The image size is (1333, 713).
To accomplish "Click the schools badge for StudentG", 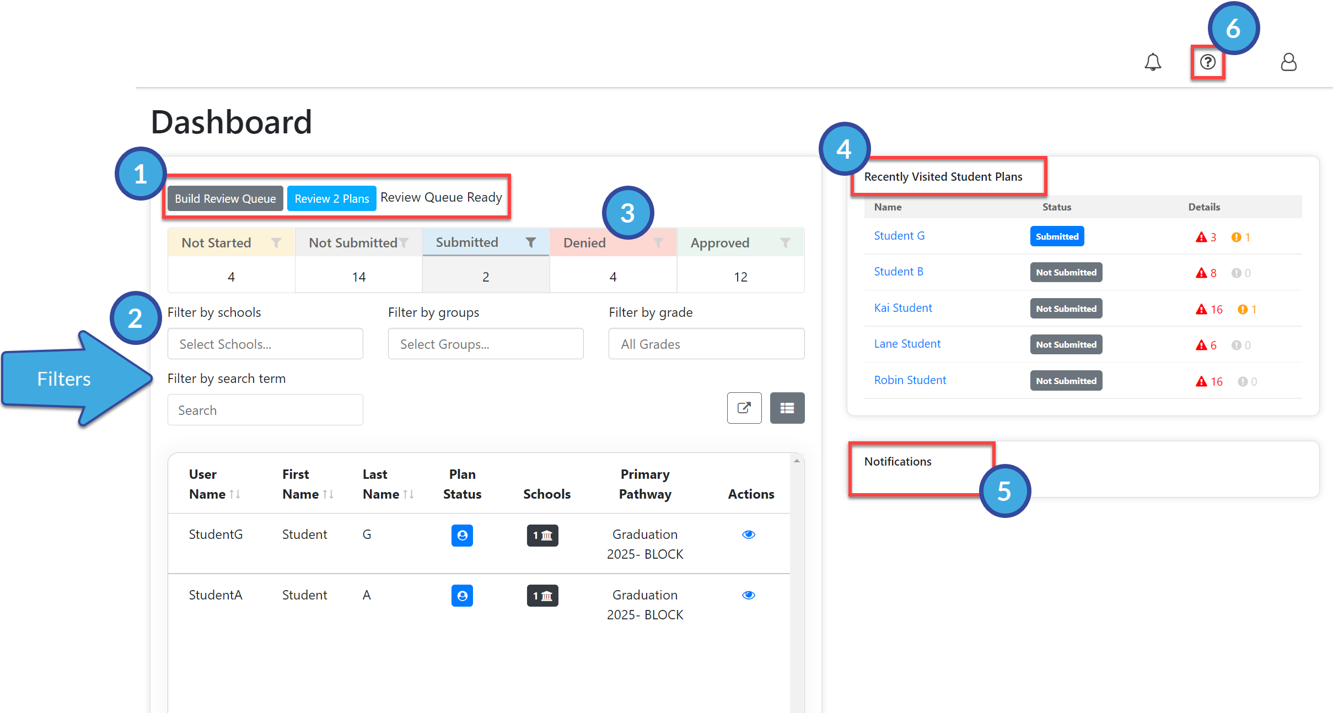I will [542, 535].
